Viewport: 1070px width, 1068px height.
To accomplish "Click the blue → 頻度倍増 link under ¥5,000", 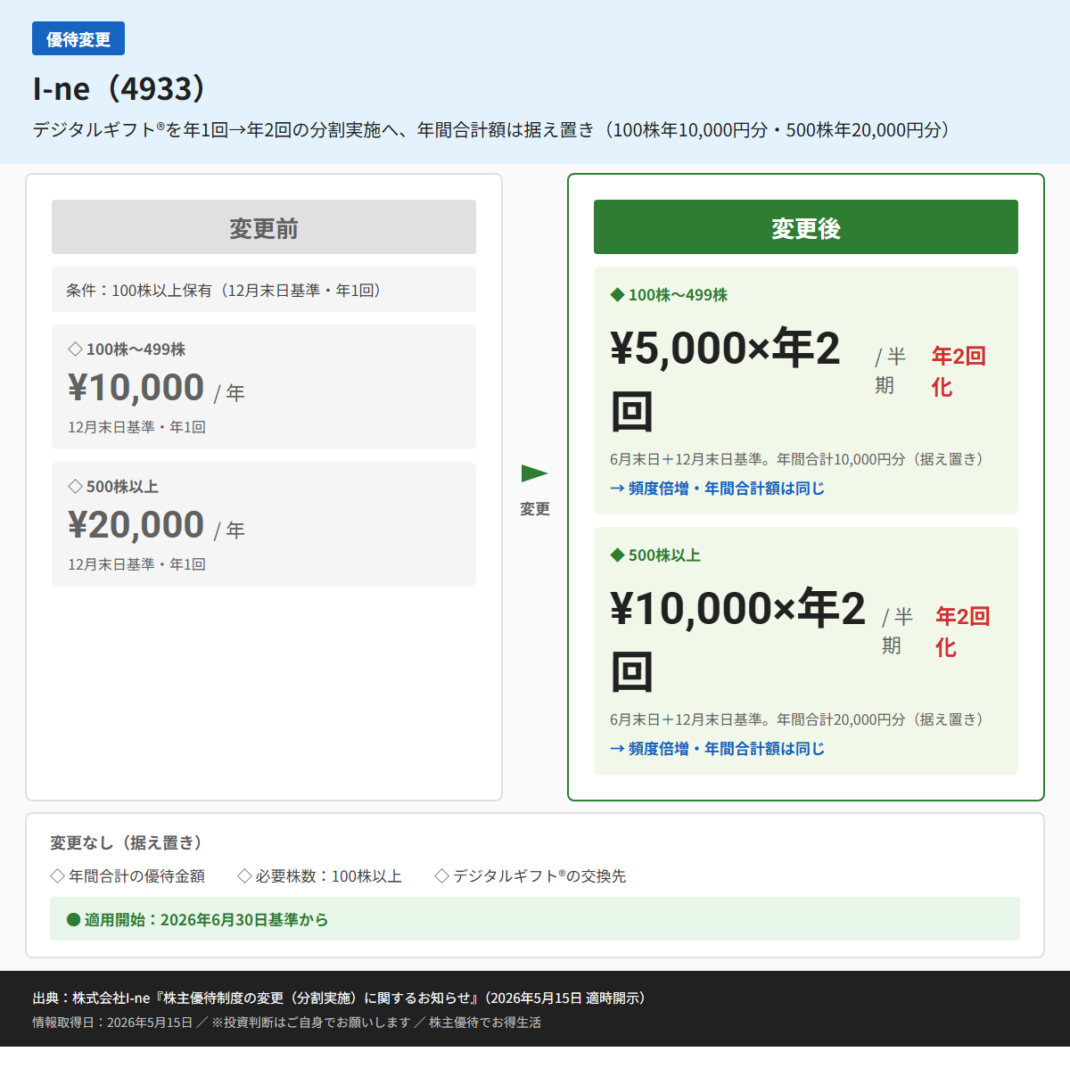I will click(717, 489).
